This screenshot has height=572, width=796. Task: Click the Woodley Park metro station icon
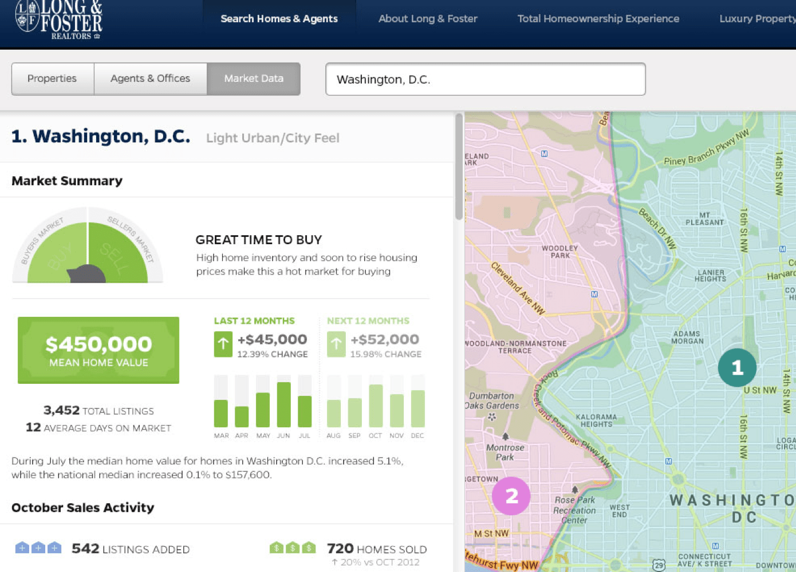tap(594, 294)
